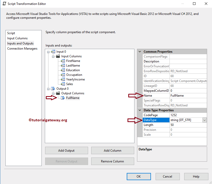This screenshot has height=184, width=212.
Task: Click the LastName column icon
Action: coord(63,66)
